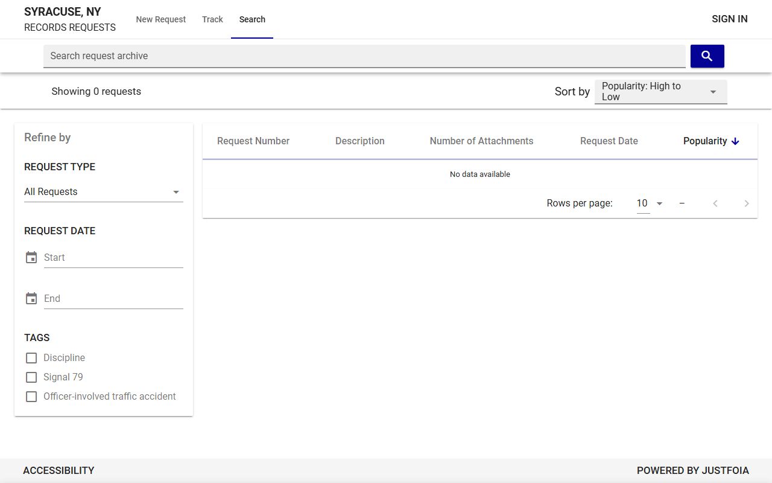Click the Popularity sort arrow icon
The width and height of the screenshot is (772, 483).
tap(735, 141)
